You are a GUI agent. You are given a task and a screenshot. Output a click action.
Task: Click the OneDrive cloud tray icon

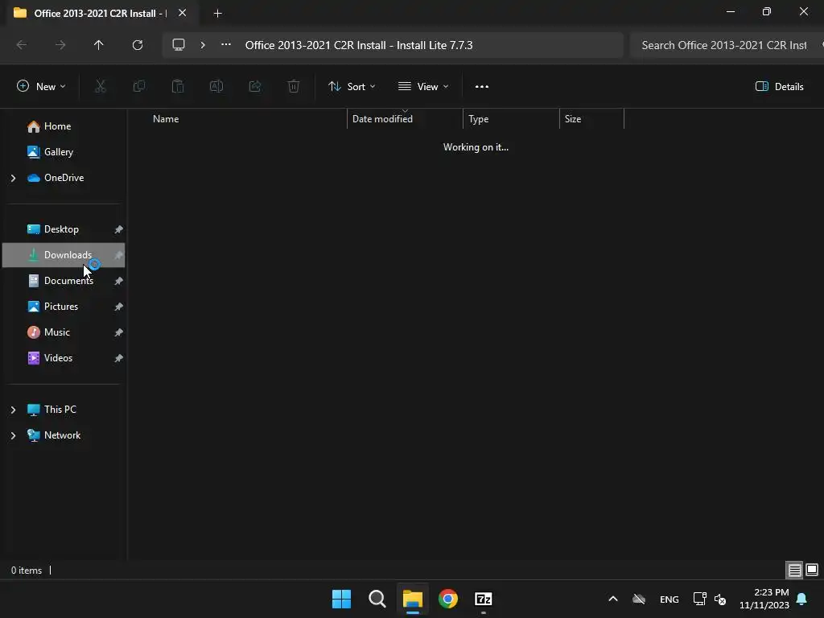(x=639, y=599)
